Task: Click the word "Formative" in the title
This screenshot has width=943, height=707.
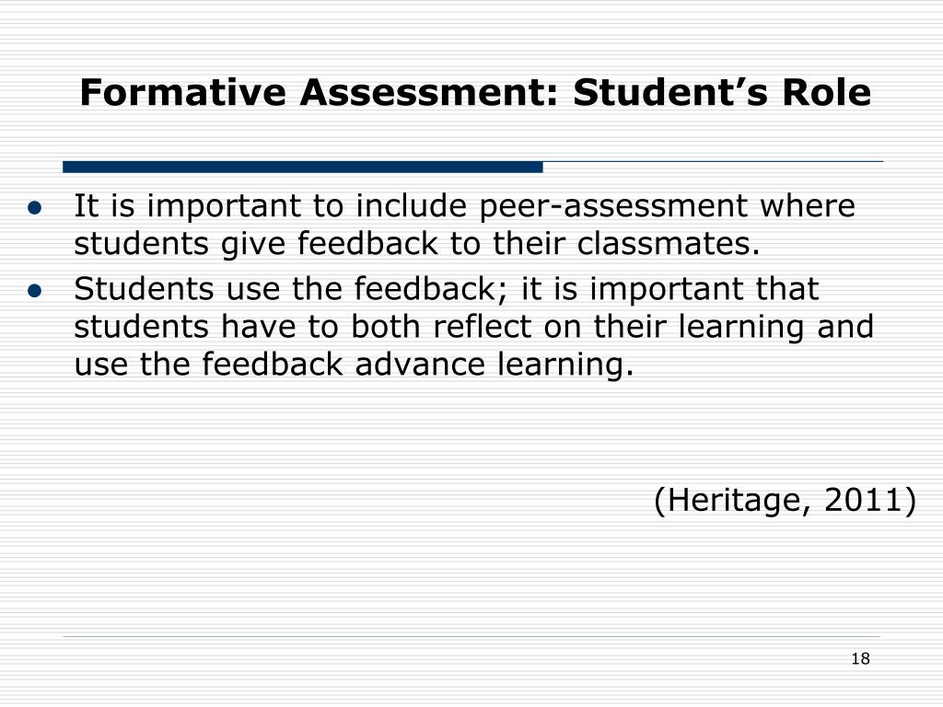Action: (183, 93)
